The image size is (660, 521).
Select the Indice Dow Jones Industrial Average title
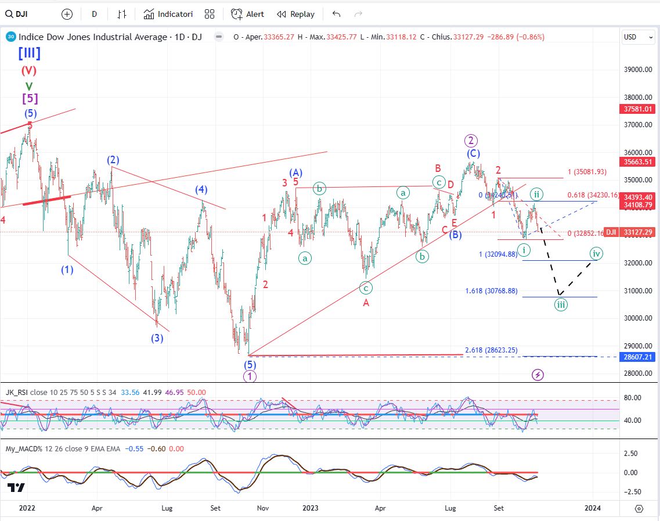click(93, 37)
